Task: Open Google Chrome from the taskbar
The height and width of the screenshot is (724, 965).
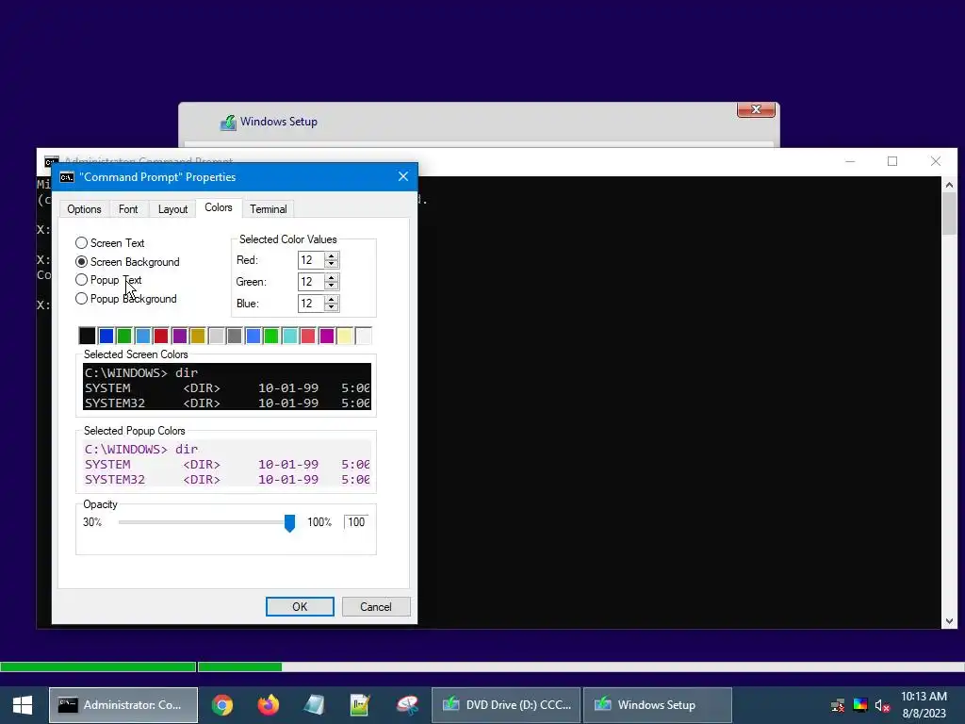Action: coord(222,705)
